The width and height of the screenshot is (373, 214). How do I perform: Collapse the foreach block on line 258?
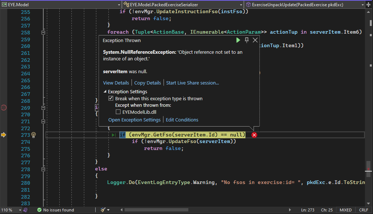(x=43, y=33)
